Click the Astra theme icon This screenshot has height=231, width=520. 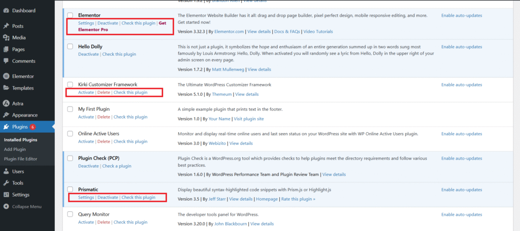tap(6, 103)
